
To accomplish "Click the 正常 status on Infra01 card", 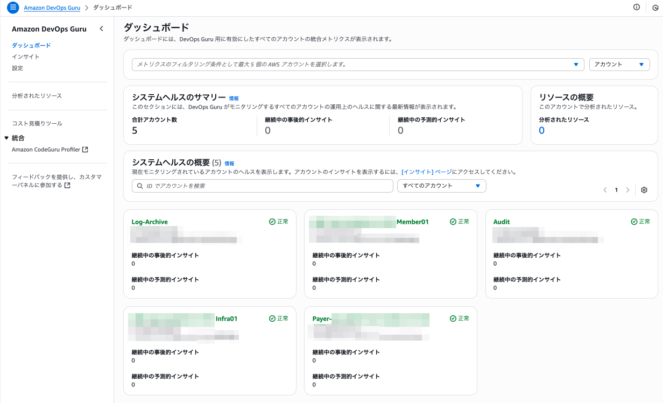I will (x=279, y=319).
